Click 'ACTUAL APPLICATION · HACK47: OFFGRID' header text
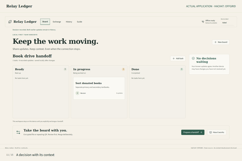This screenshot has width=242, height=161. 211,6
